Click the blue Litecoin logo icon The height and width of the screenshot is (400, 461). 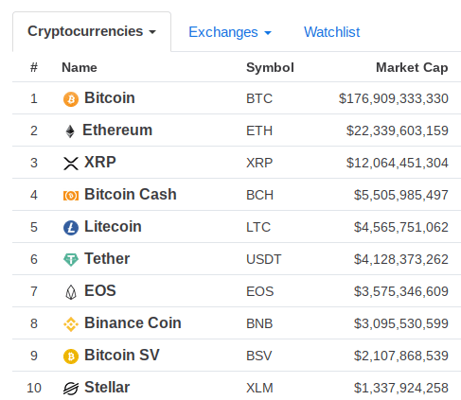pyautogui.click(x=71, y=228)
